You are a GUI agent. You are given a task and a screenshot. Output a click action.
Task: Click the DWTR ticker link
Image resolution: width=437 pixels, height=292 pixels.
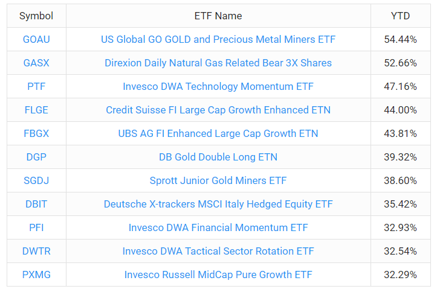36,251
